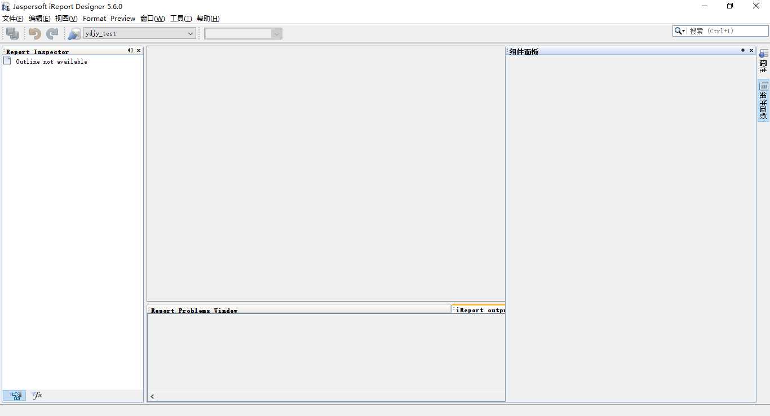Open the 组件面板 side tab on right edge
Viewport: 770px width, 416px height.
pyautogui.click(x=763, y=101)
